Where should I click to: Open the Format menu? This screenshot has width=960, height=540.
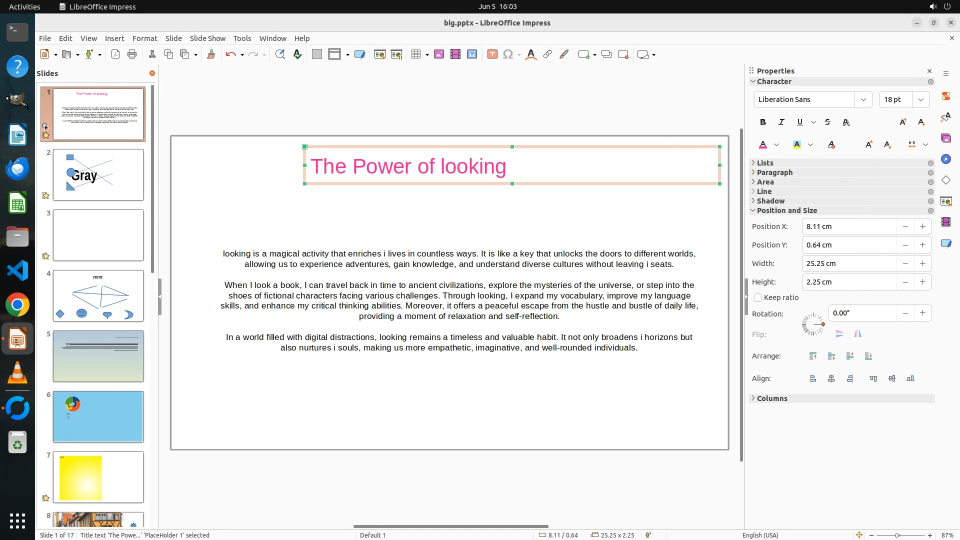coord(144,38)
